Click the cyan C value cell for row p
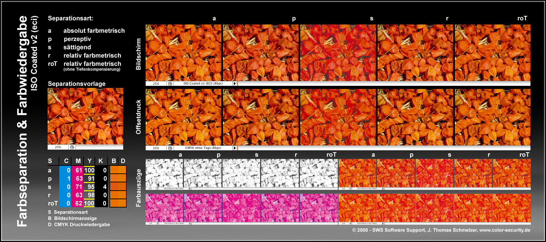The image size is (546, 242). [65, 179]
